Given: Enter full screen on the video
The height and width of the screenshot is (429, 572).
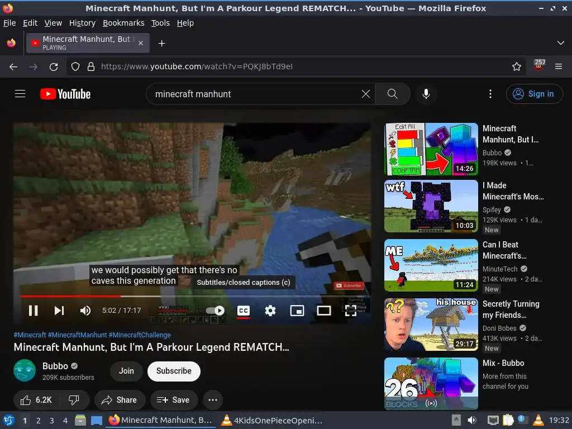Looking at the screenshot, I should tap(351, 311).
